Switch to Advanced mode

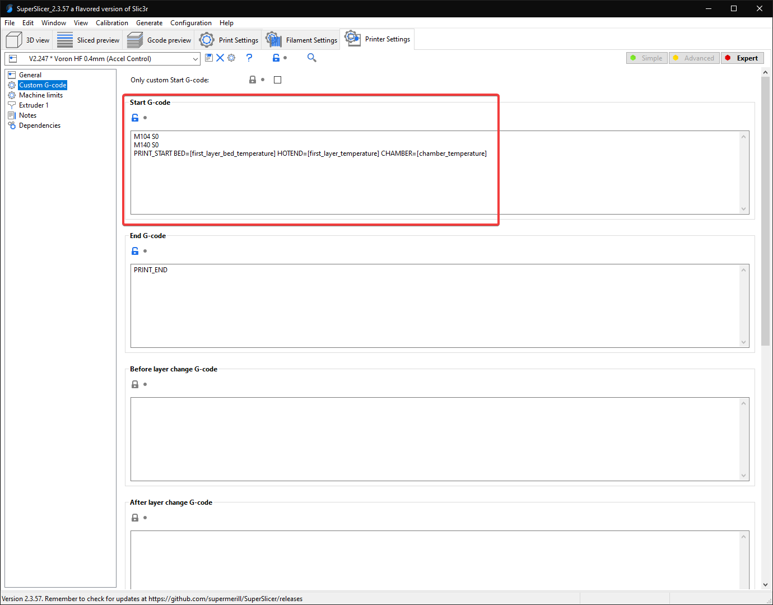694,58
